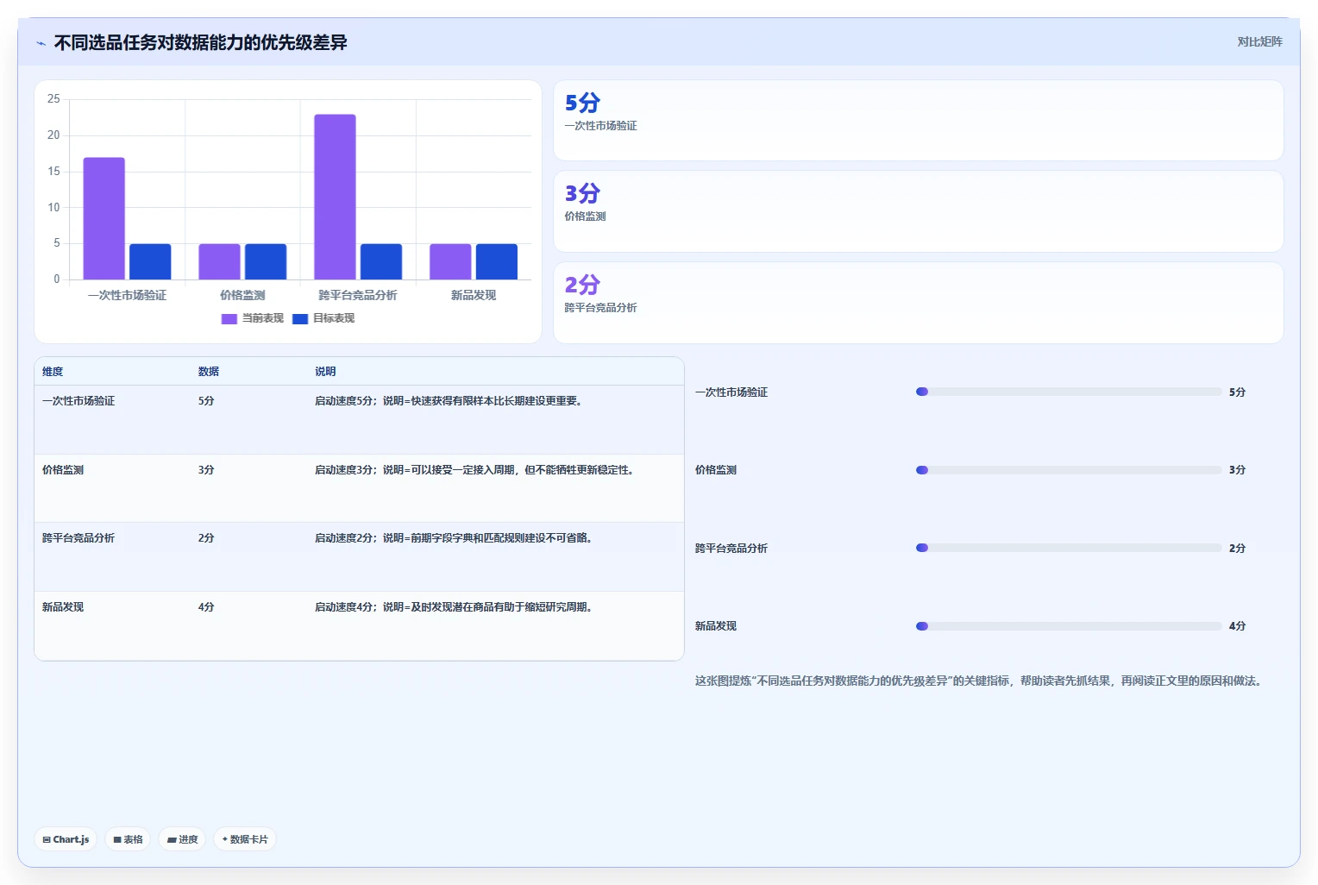Click the 一次性市场验证 x-axis label
The height and width of the screenshot is (885, 1318).
click(127, 295)
